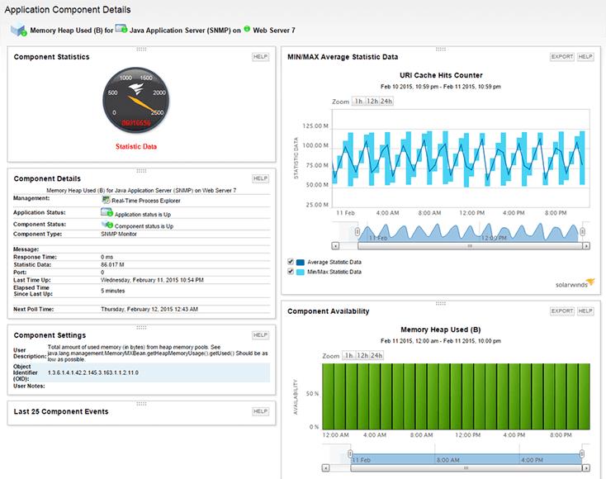The height and width of the screenshot is (479, 606).
Task: Open the Real-Time Process Explorer link
Action: coord(145,201)
